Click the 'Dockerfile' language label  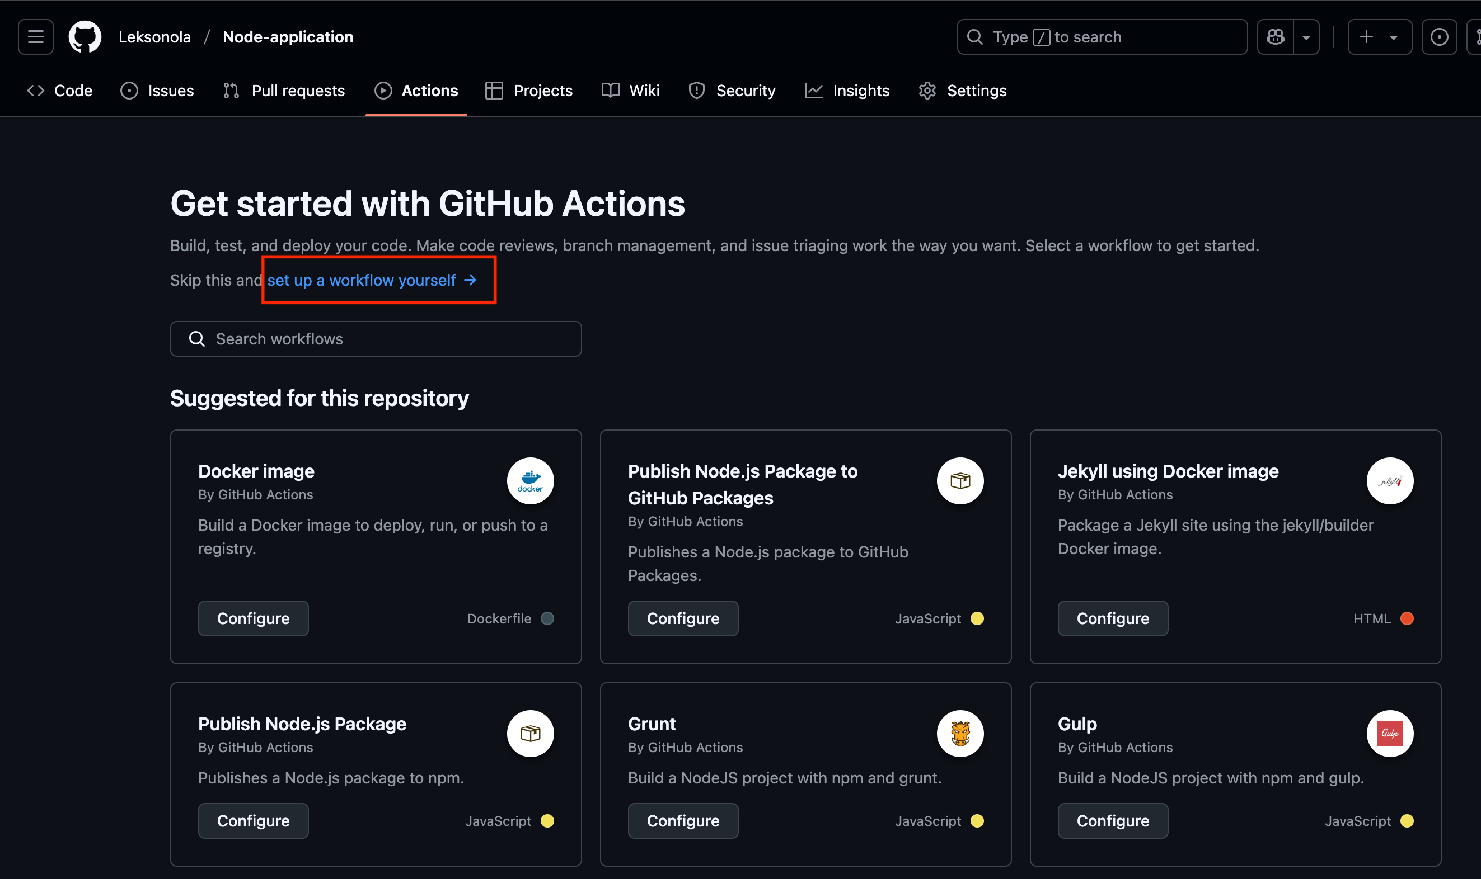click(499, 619)
